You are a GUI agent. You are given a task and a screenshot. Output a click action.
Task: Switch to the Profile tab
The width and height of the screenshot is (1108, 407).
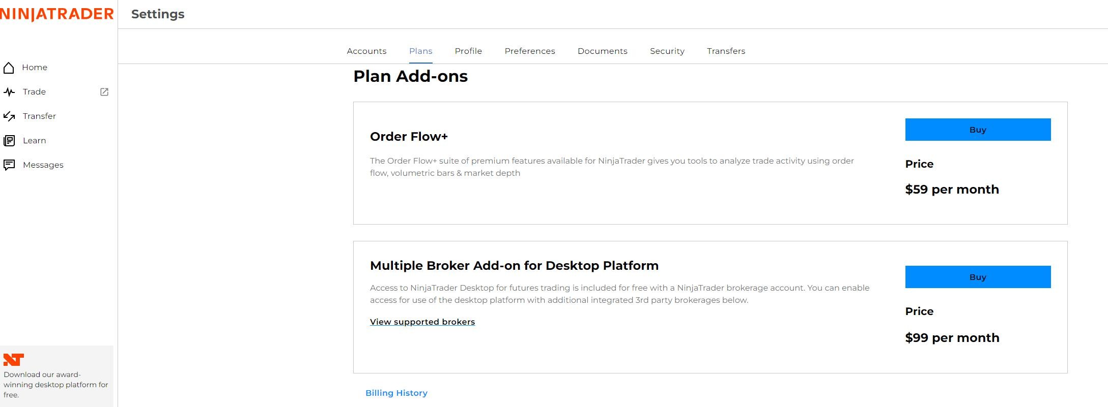coord(468,51)
